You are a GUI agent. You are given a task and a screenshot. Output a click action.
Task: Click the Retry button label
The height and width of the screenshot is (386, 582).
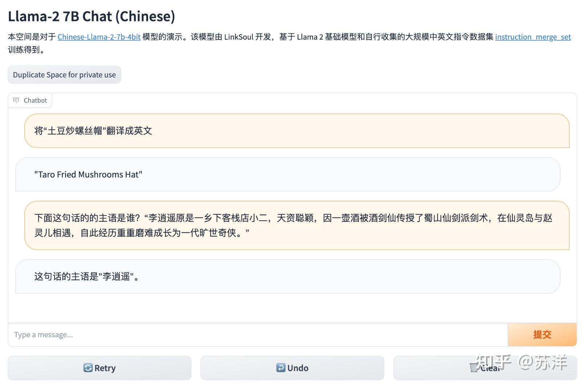[x=105, y=368]
